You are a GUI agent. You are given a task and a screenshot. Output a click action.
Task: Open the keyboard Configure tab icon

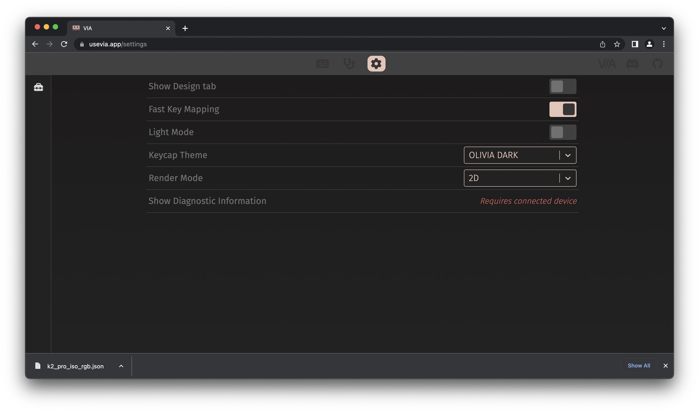[x=322, y=64]
